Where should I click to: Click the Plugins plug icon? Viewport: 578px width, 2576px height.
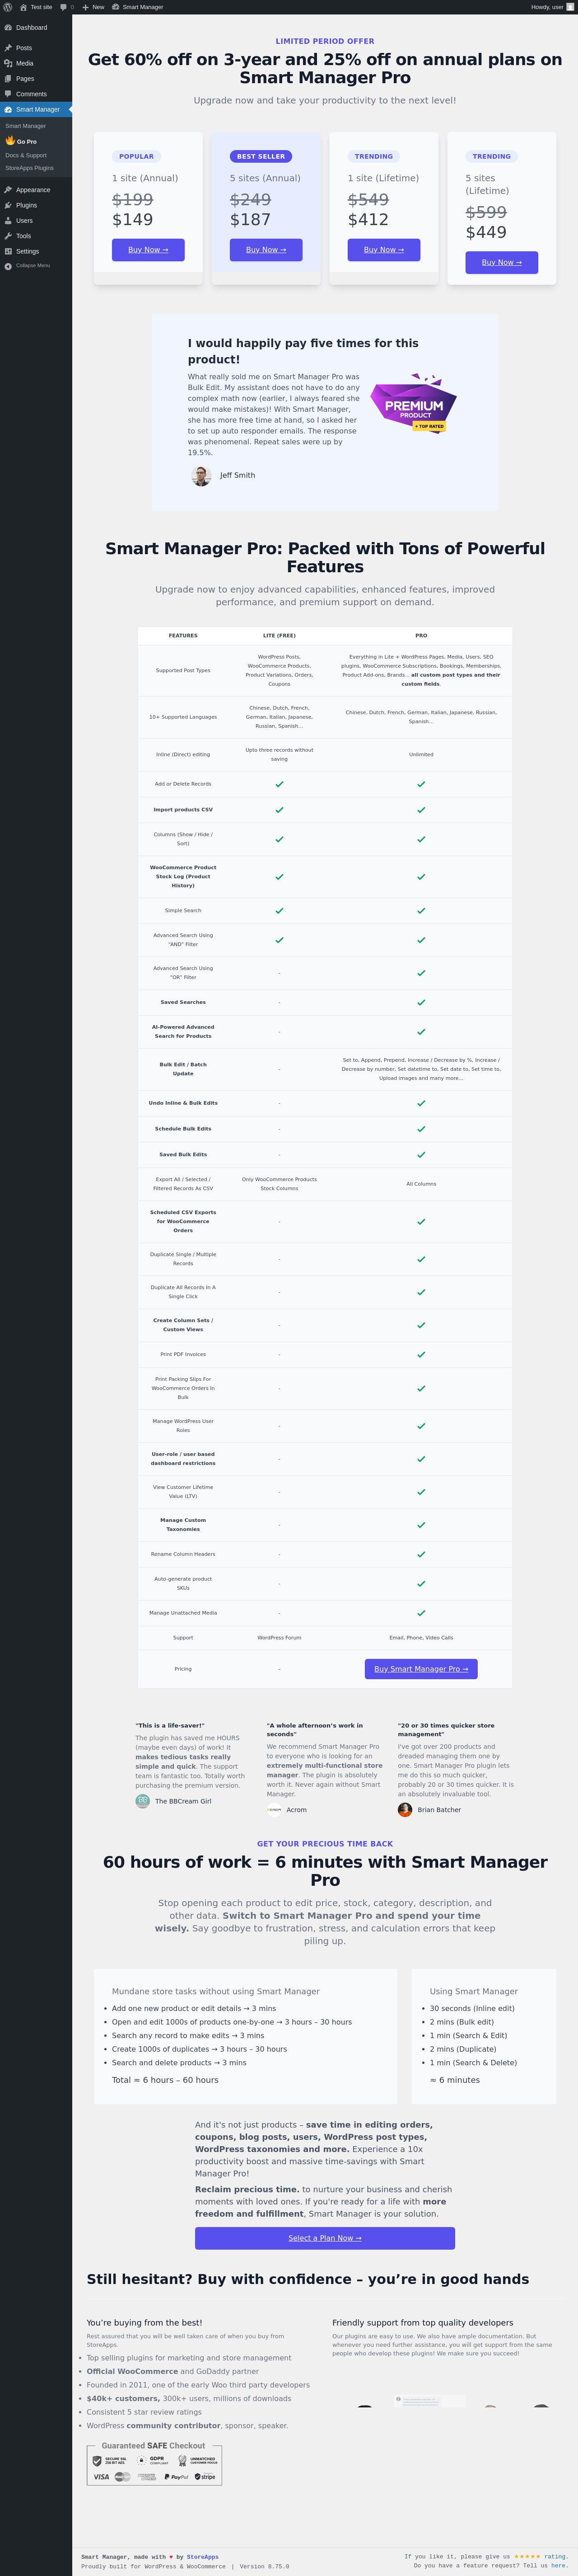click(x=8, y=205)
